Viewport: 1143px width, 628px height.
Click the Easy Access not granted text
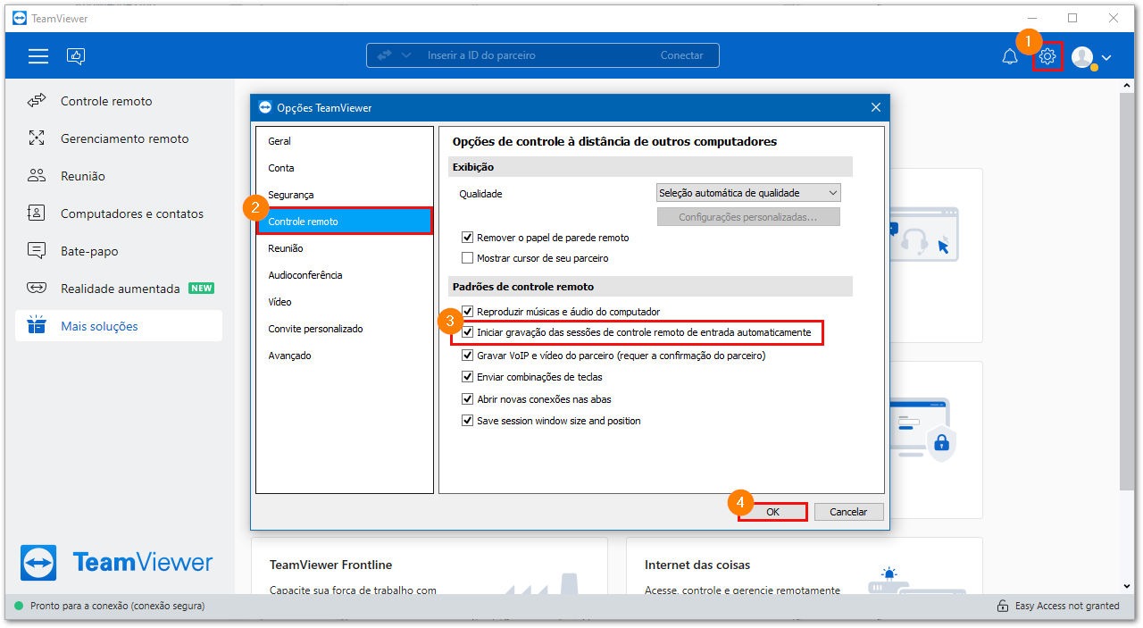1067,606
